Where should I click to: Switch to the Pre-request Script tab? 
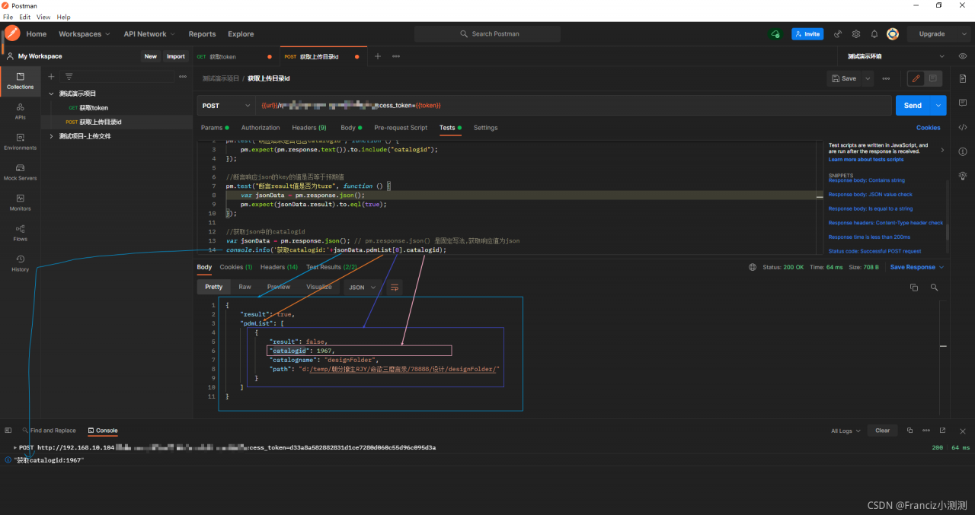coord(401,128)
